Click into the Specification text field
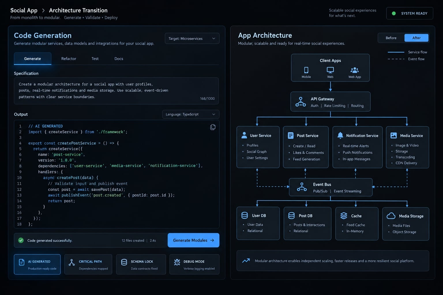 (x=116, y=91)
